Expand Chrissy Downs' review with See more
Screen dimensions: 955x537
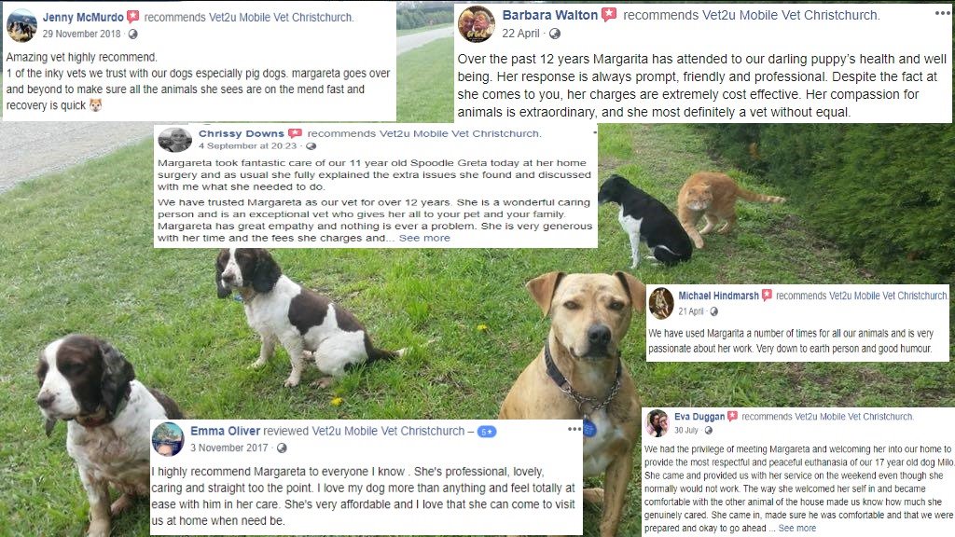coord(424,238)
